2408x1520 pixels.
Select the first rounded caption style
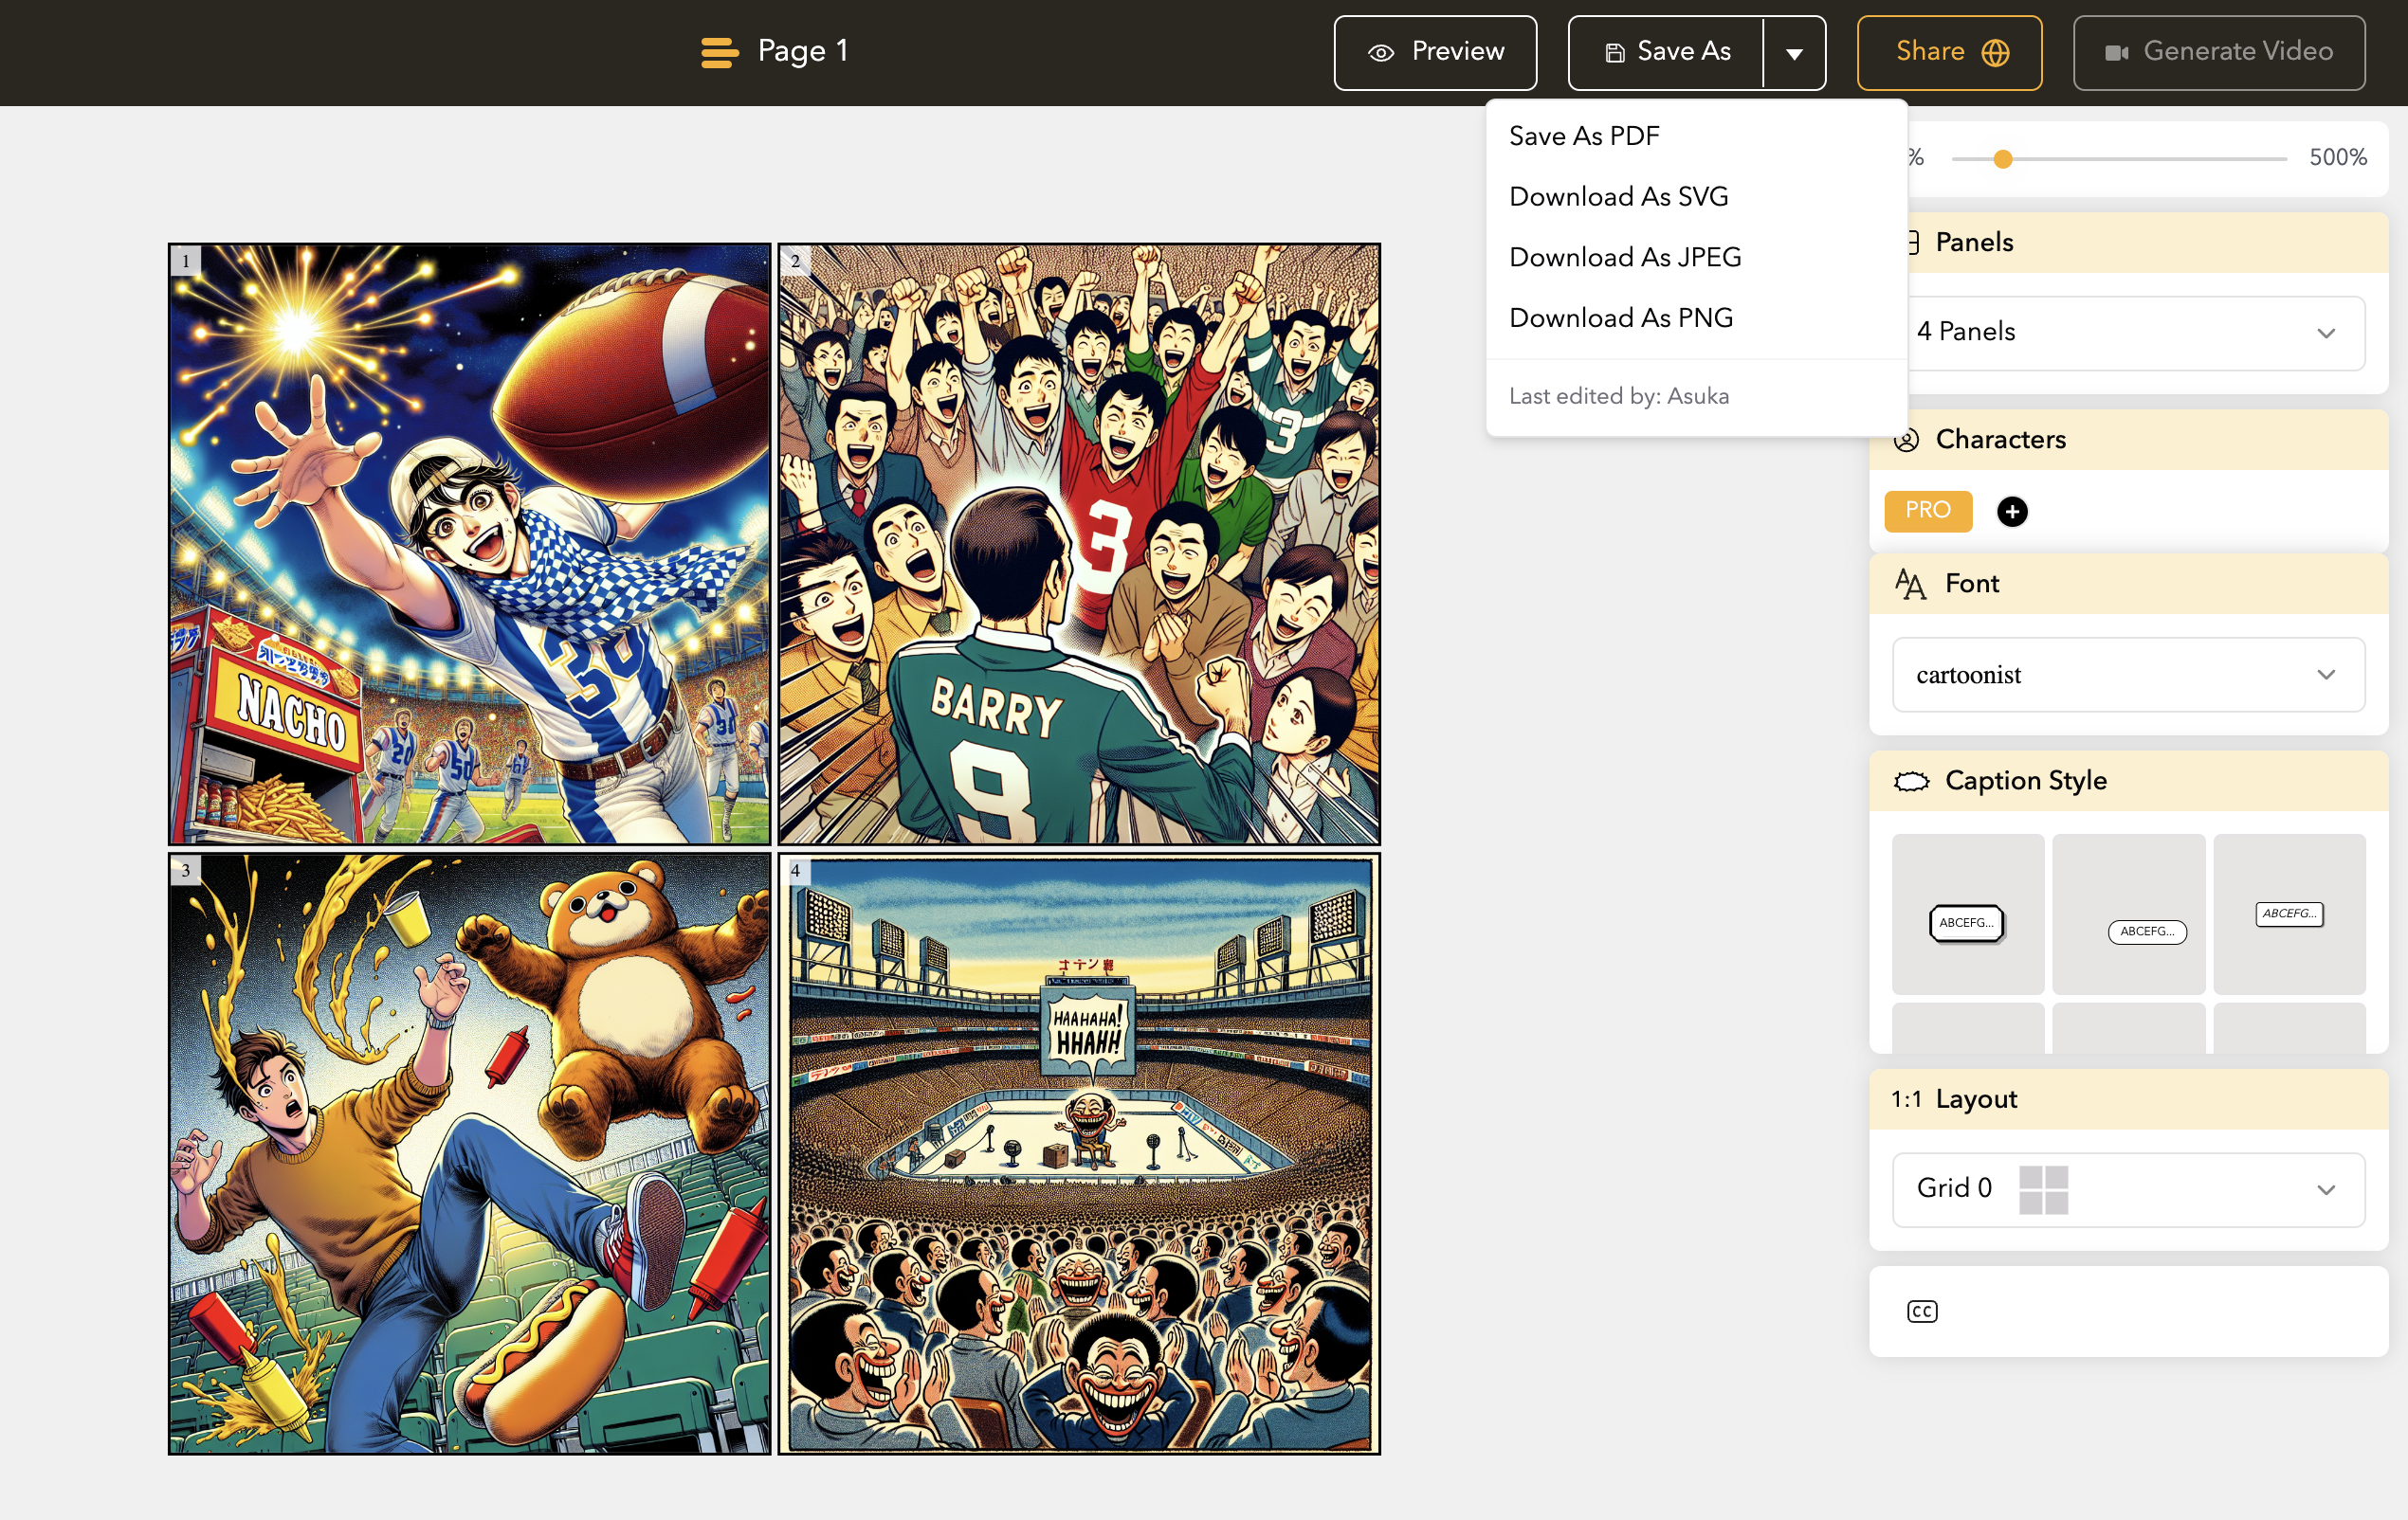pos(1966,922)
